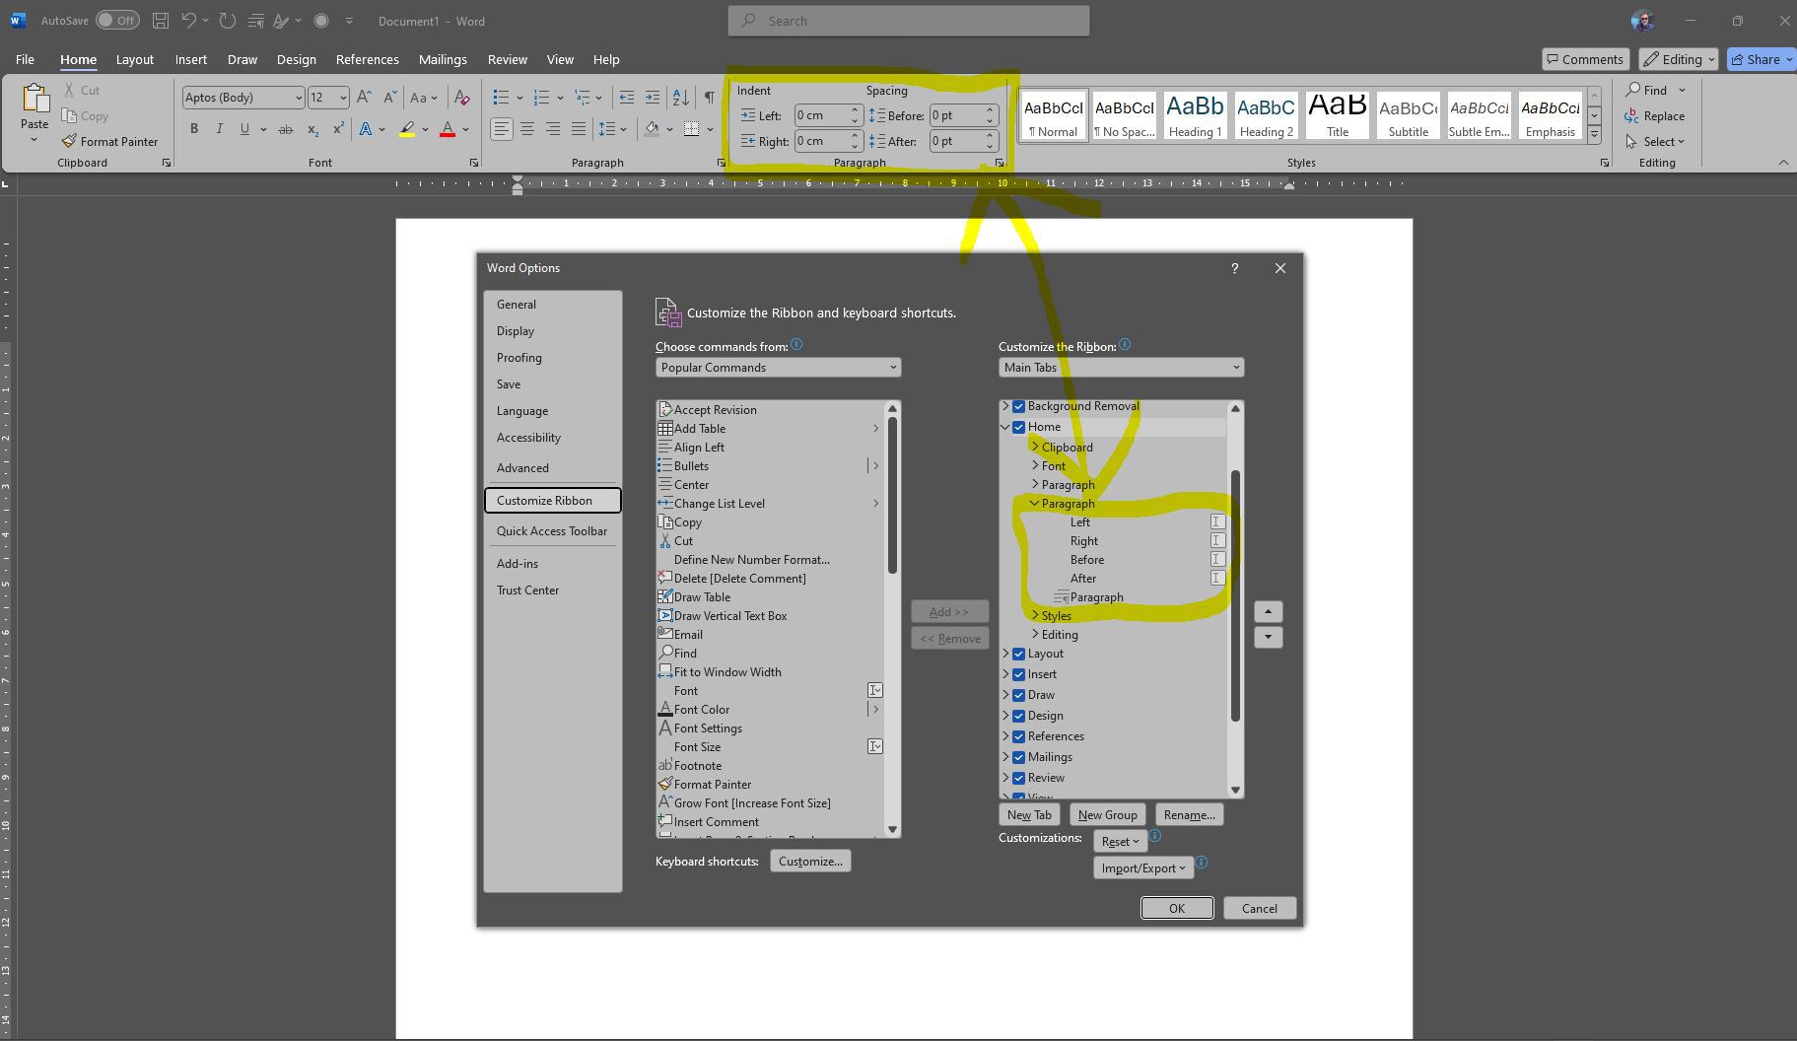Screen dimensions: 1797x1041
Task: Uncheck the Design tab checkbox
Action: [1019, 716]
